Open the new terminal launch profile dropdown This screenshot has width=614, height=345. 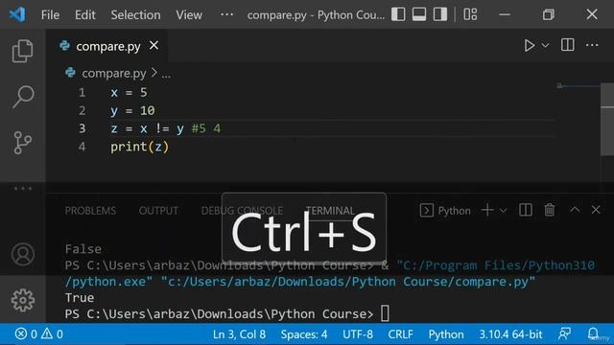(503, 211)
